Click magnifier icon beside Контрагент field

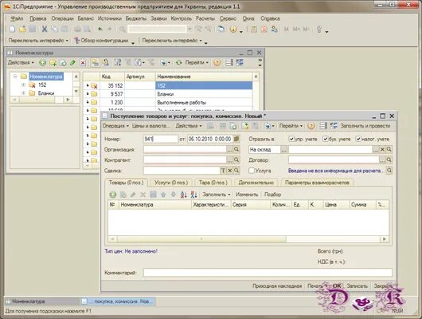coord(236,160)
